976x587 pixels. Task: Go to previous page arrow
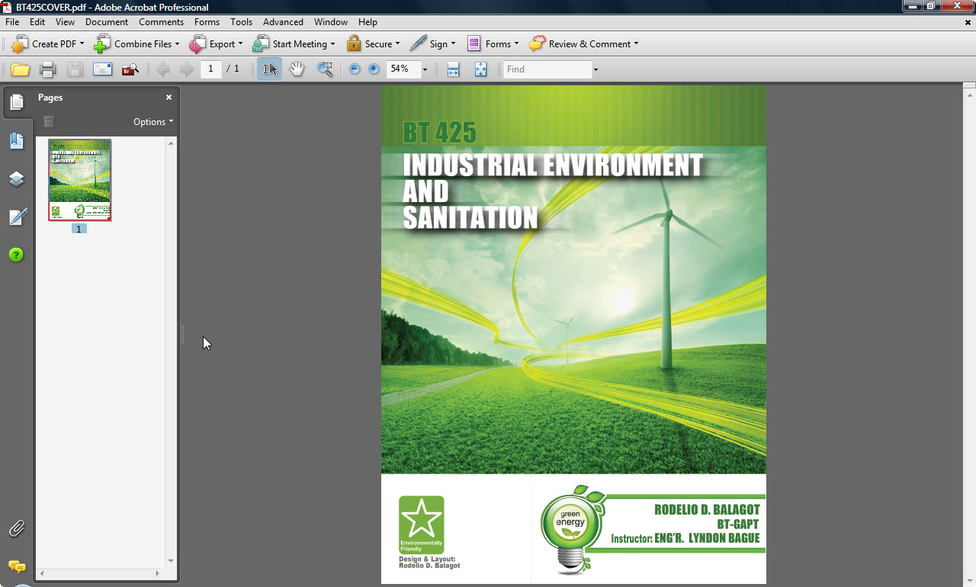coord(162,69)
